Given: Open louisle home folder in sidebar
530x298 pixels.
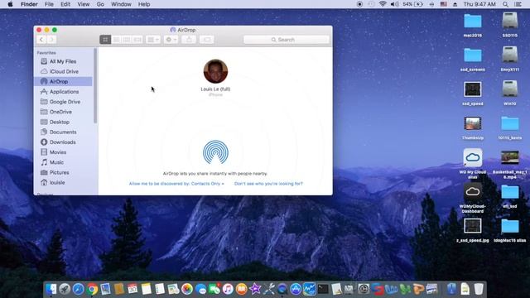Looking at the screenshot, I should (63, 182).
